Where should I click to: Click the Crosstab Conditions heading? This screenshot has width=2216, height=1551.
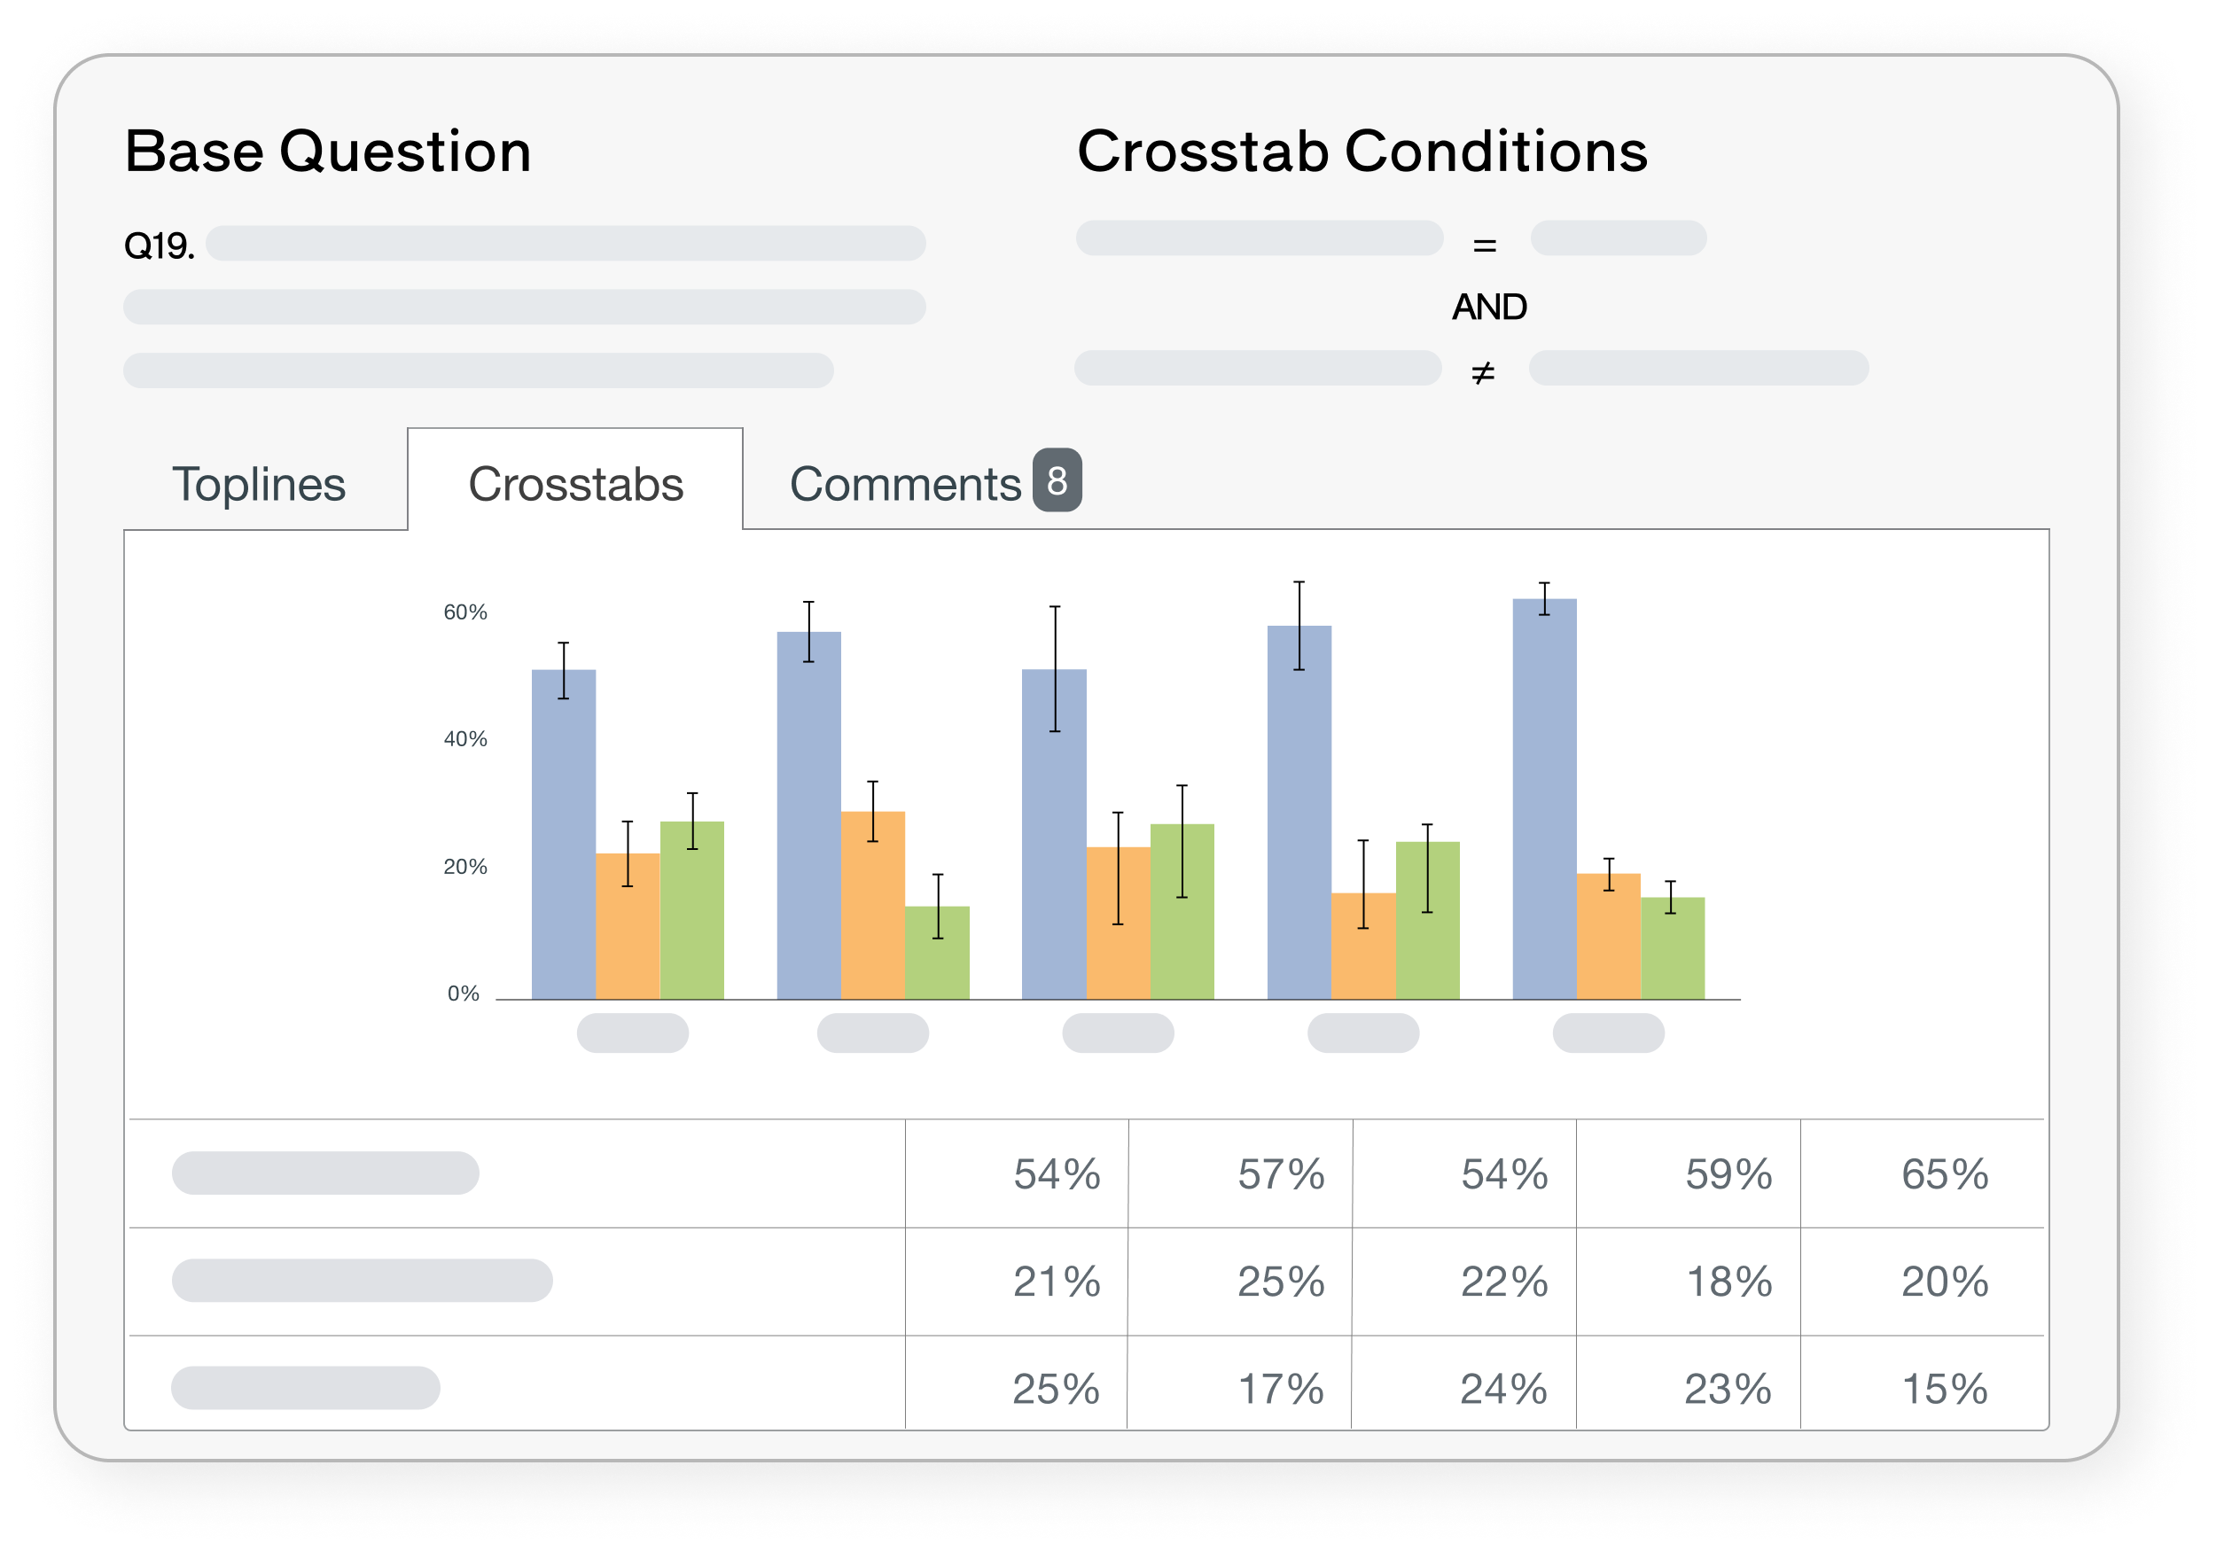[x=1362, y=152]
